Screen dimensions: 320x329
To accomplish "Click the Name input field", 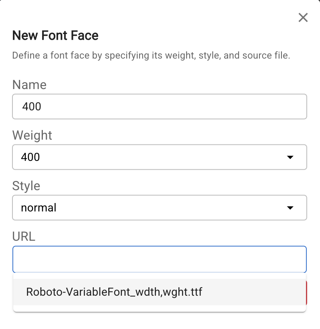I will (160, 107).
